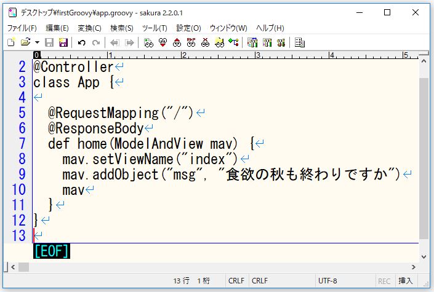Click line number 2 in the gutter
Viewport: 434px width, 292px height.
[22, 67]
